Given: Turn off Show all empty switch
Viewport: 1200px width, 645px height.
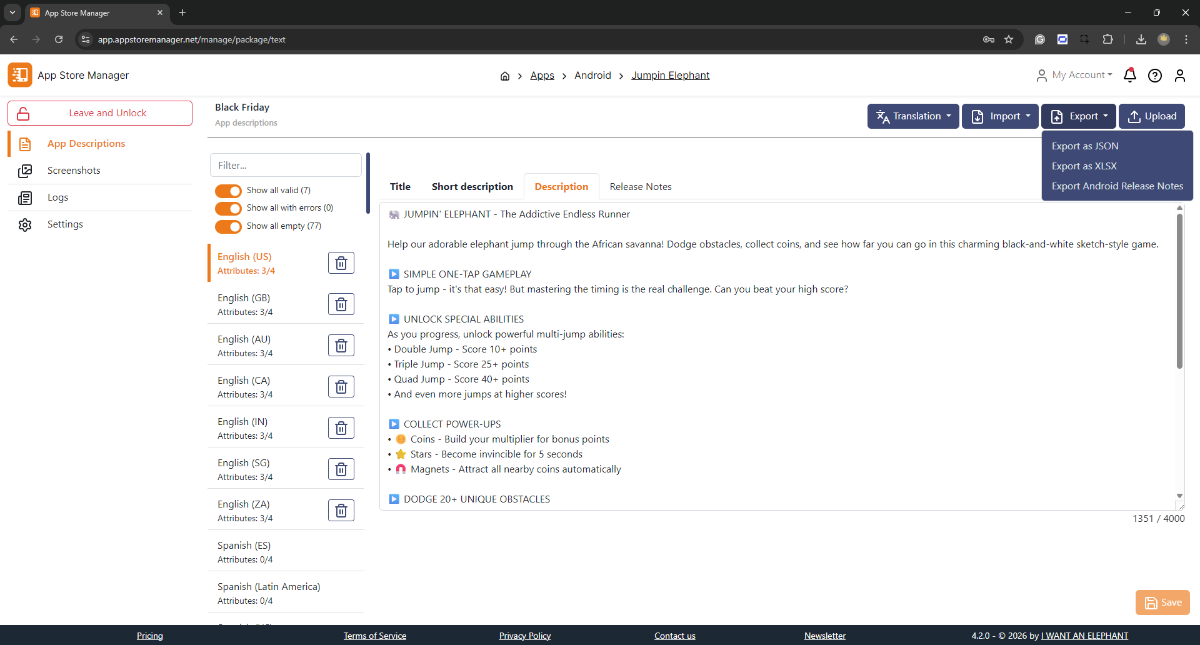Looking at the screenshot, I should tap(228, 226).
